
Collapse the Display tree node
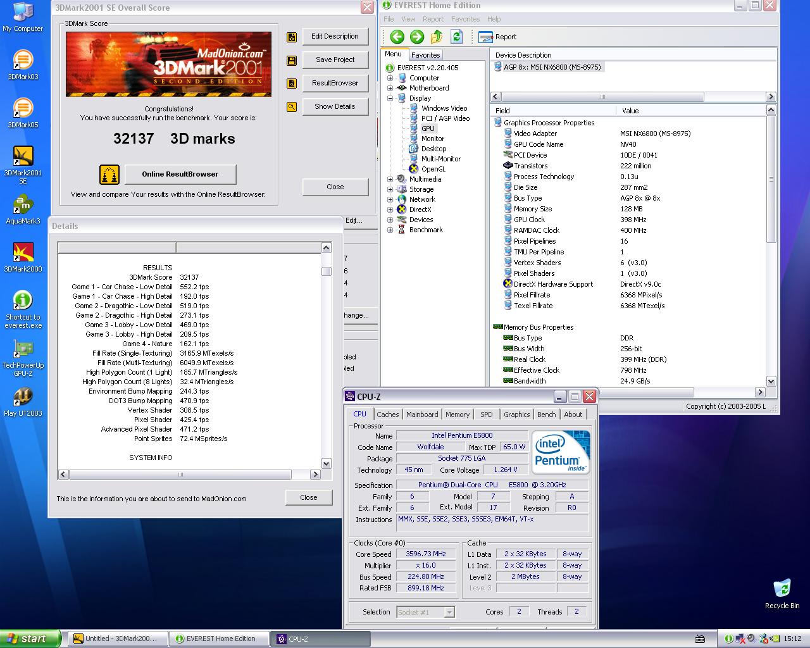(x=390, y=98)
